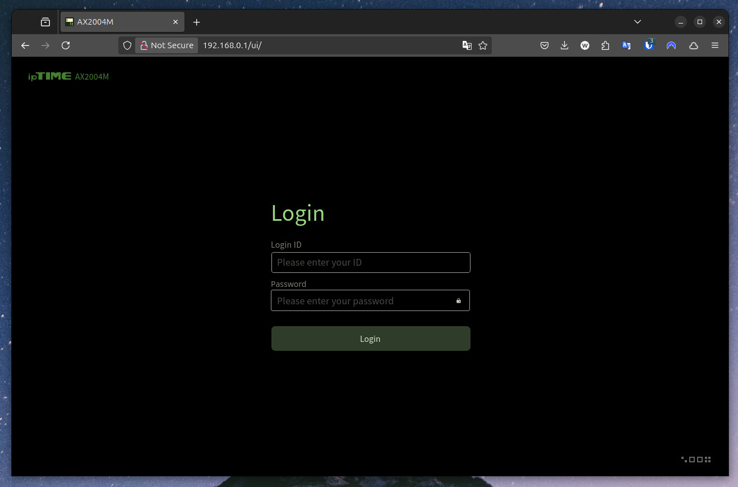Maximize the Firefox window

coord(700,22)
